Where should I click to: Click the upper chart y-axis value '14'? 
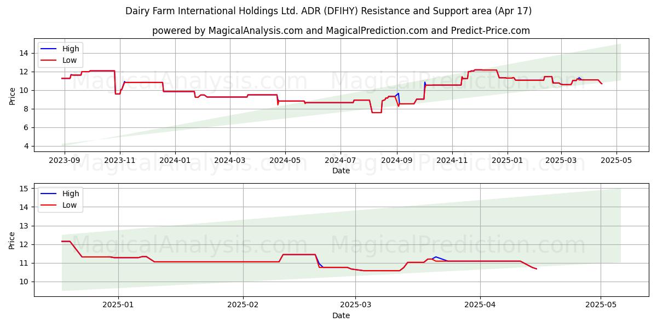[24, 53]
